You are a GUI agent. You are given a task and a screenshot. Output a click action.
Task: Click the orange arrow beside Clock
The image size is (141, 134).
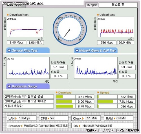pos(83,118)
